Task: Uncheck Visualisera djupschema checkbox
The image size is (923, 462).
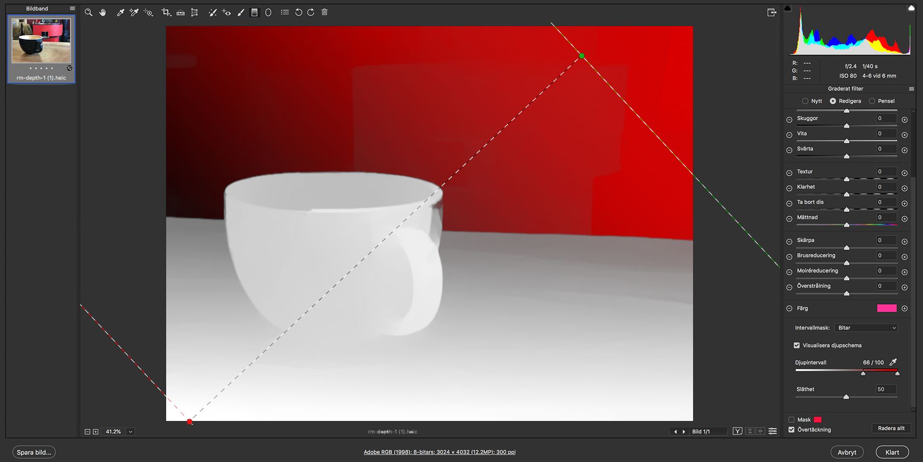Action: (x=796, y=345)
